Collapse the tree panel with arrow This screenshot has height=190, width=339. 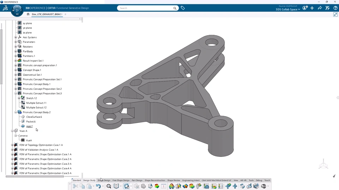click(x=80, y=19)
